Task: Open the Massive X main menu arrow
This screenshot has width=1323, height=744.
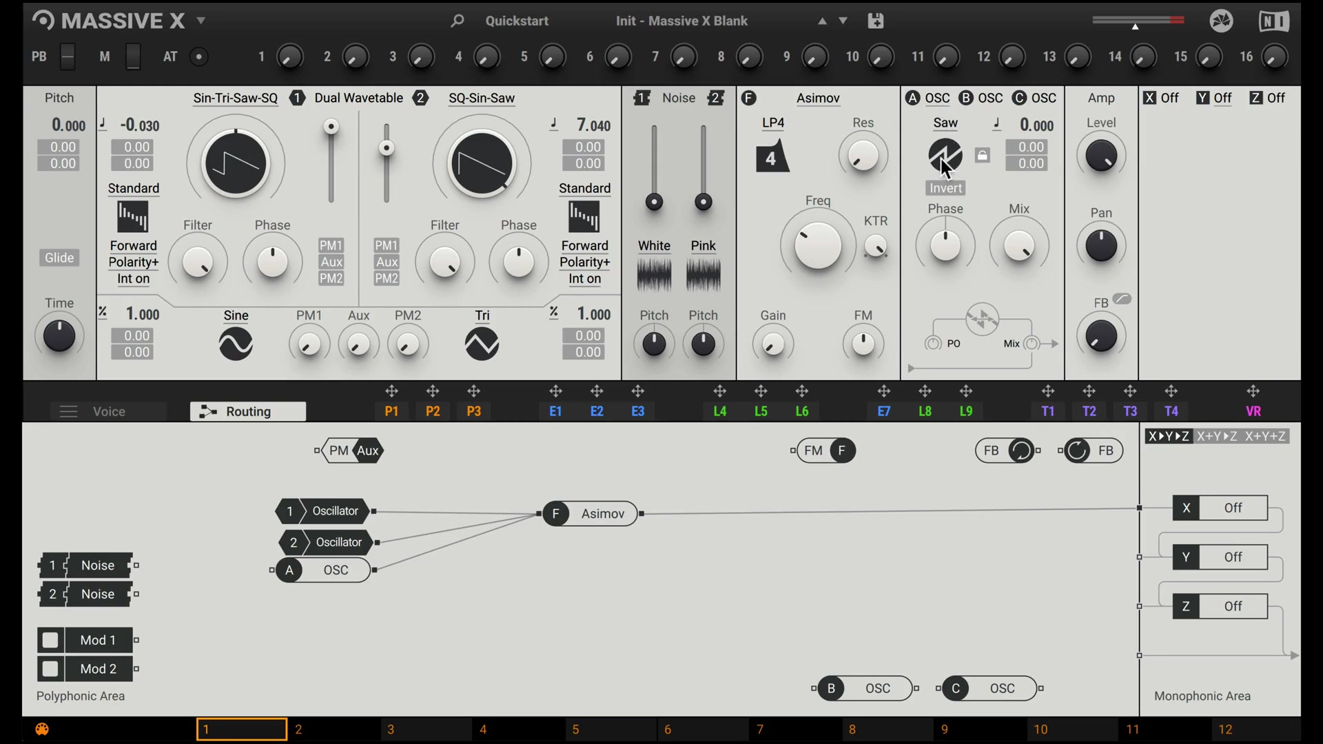Action: click(201, 21)
